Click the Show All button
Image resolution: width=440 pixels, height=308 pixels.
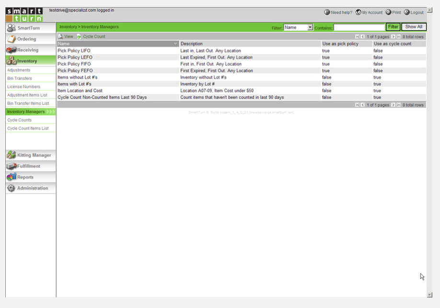click(x=414, y=27)
